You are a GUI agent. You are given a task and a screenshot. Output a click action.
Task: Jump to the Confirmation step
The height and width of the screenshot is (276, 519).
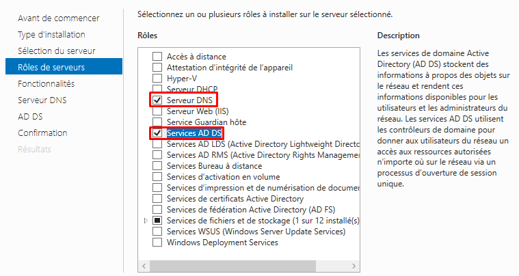tap(42, 133)
